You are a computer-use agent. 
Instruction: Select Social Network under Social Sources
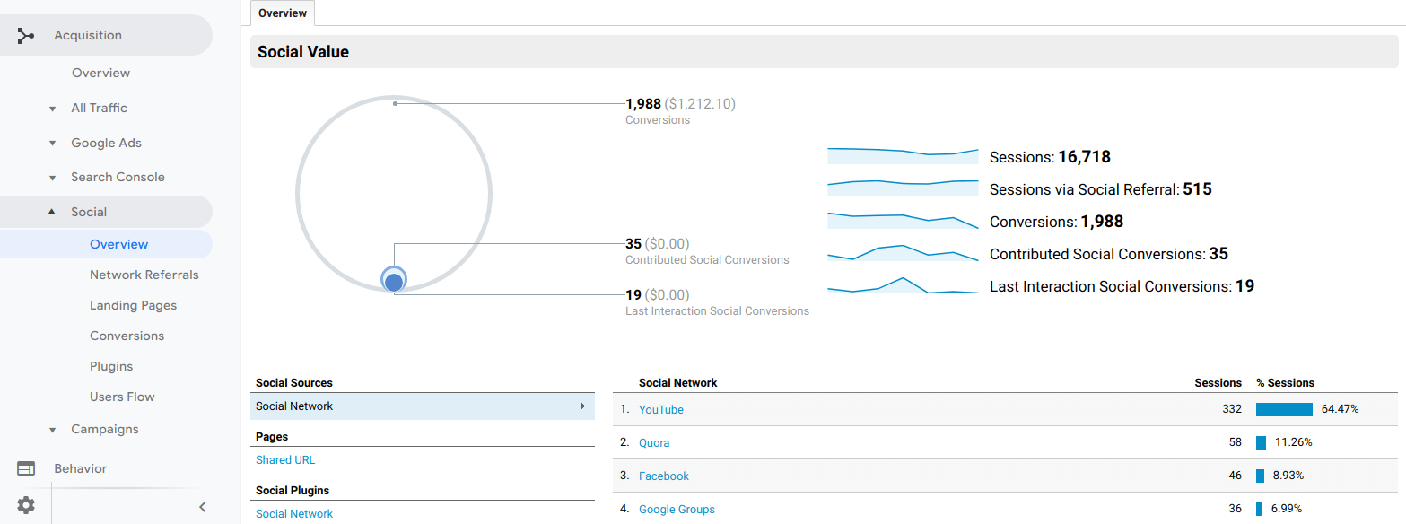click(x=423, y=406)
